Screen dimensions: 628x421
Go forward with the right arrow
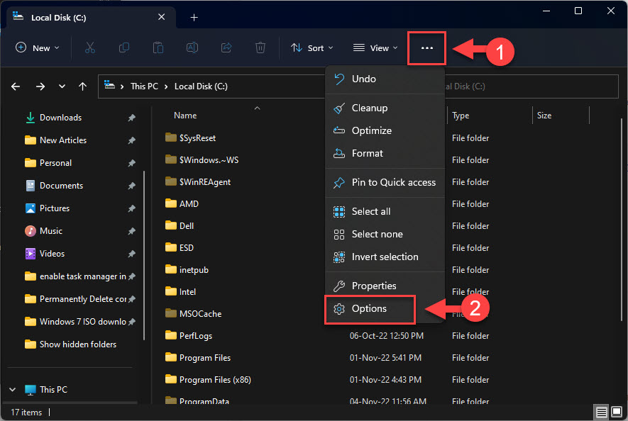[40, 86]
